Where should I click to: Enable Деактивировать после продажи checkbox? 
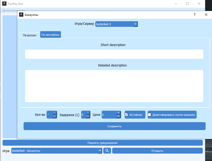click(x=150, y=115)
